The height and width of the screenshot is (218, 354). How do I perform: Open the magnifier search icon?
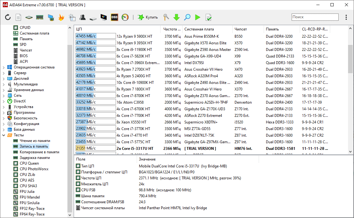pyautogui.click(x=187, y=17)
